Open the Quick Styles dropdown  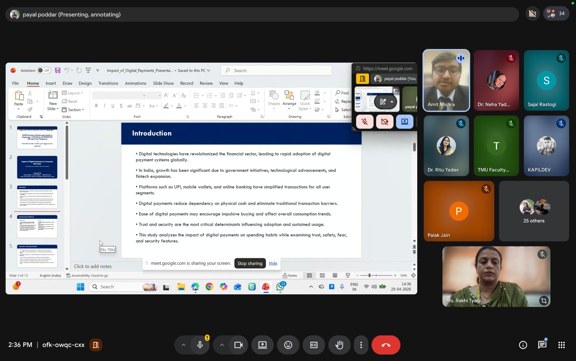305,100
